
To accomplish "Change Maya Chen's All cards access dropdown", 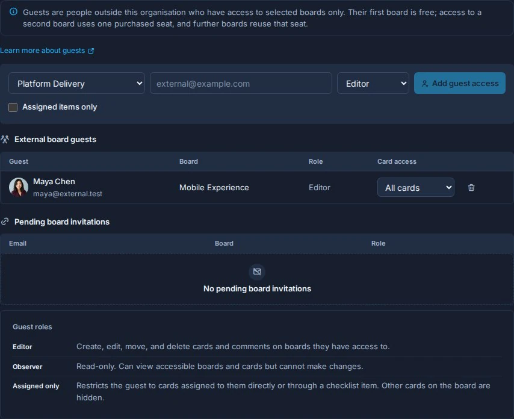I will click(x=416, y=187).
